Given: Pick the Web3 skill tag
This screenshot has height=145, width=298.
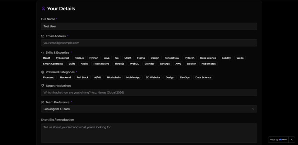Looking at the screenshot, I should (240, 58).
